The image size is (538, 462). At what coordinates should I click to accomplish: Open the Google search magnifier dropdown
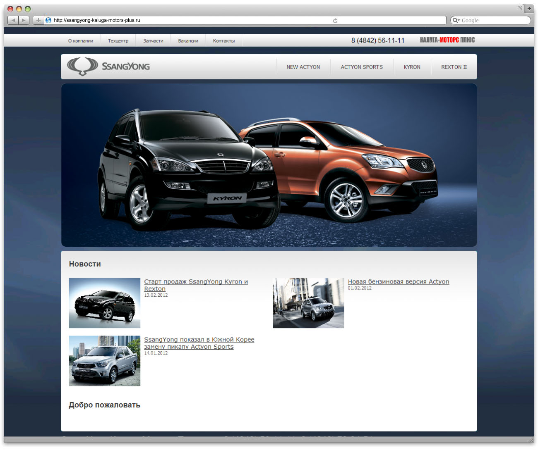point(456,20)
